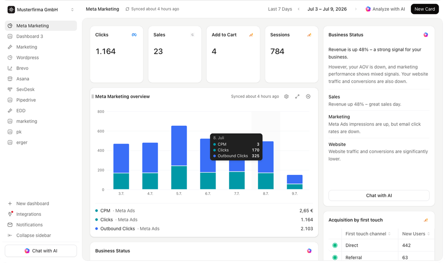Open Dashboard 3 in the sidebar

pos(41,36)
